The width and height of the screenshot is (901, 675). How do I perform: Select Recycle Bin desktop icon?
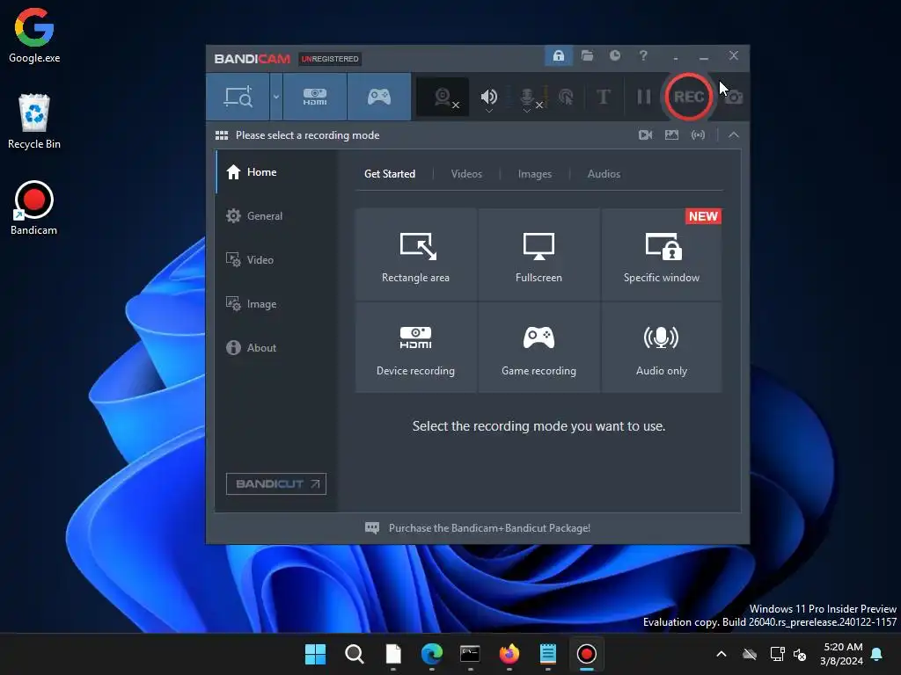click(x=34, y=121)
